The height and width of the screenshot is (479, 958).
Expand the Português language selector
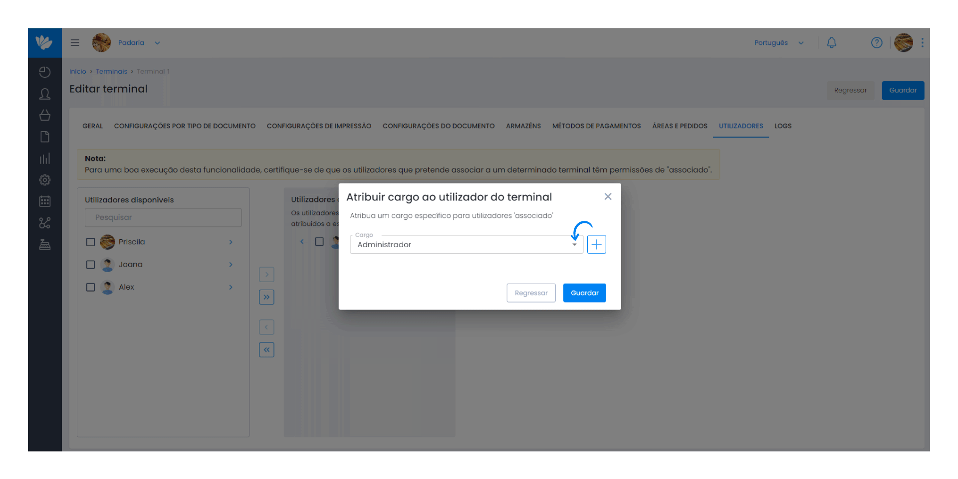pyautogui.click(x=779, y=43)
